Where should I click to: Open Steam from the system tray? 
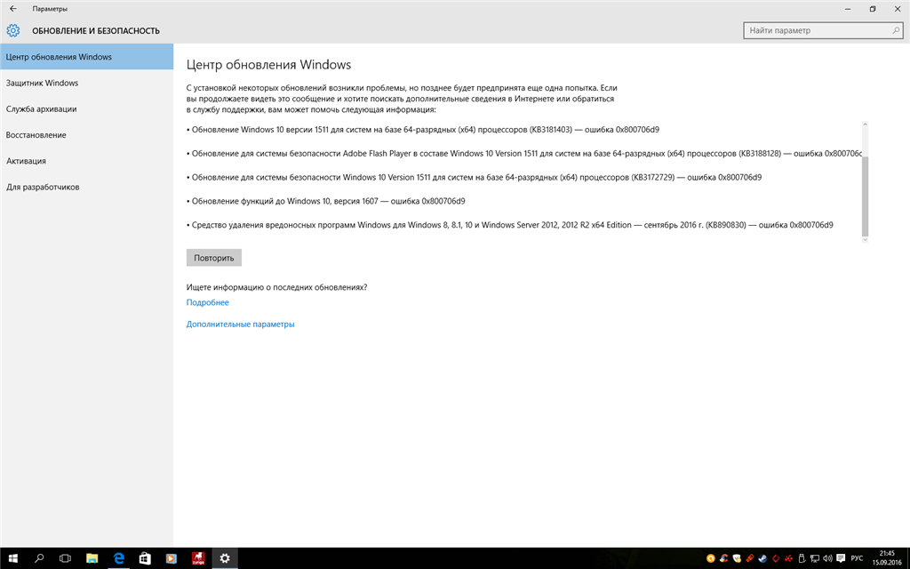762,559
